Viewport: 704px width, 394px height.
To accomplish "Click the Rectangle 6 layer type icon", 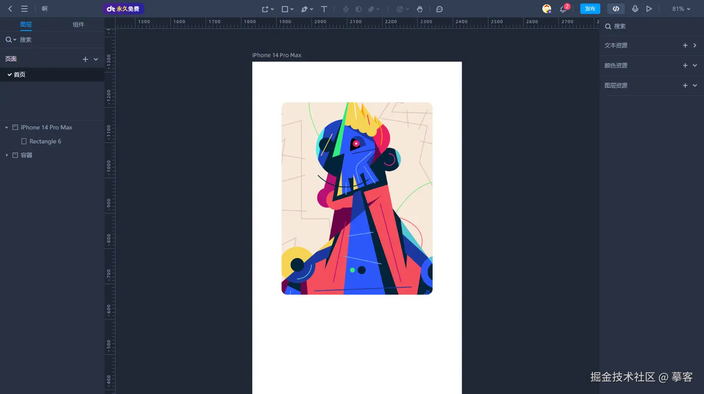I will [x=24, y=141].
